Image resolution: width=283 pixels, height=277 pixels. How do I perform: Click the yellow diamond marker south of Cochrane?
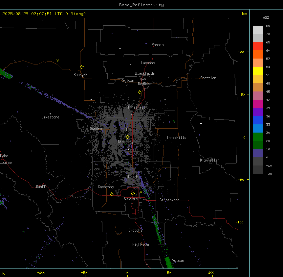[112, 194]
